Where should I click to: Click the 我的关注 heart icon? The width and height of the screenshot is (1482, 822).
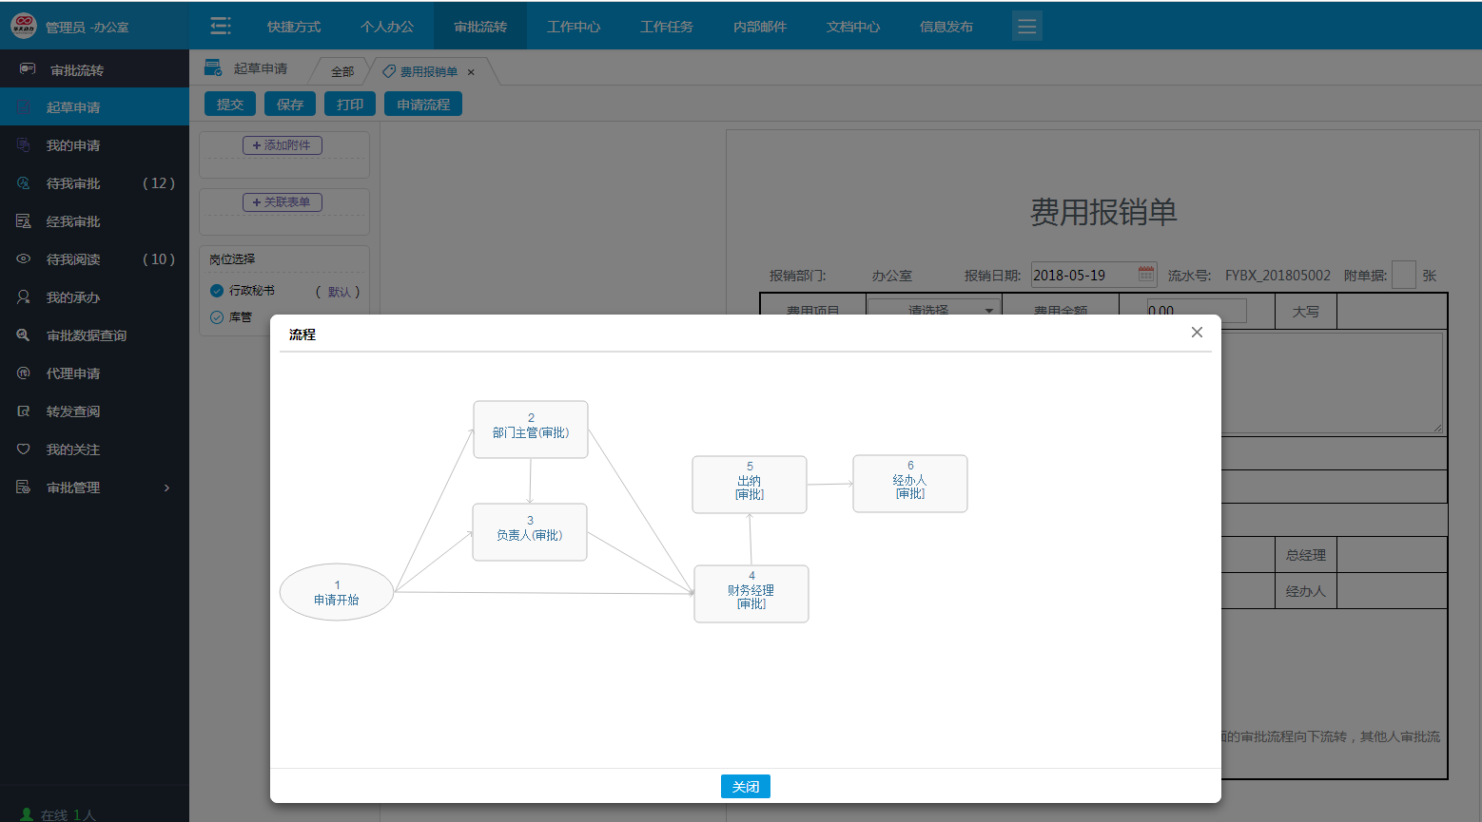(24, 449)
